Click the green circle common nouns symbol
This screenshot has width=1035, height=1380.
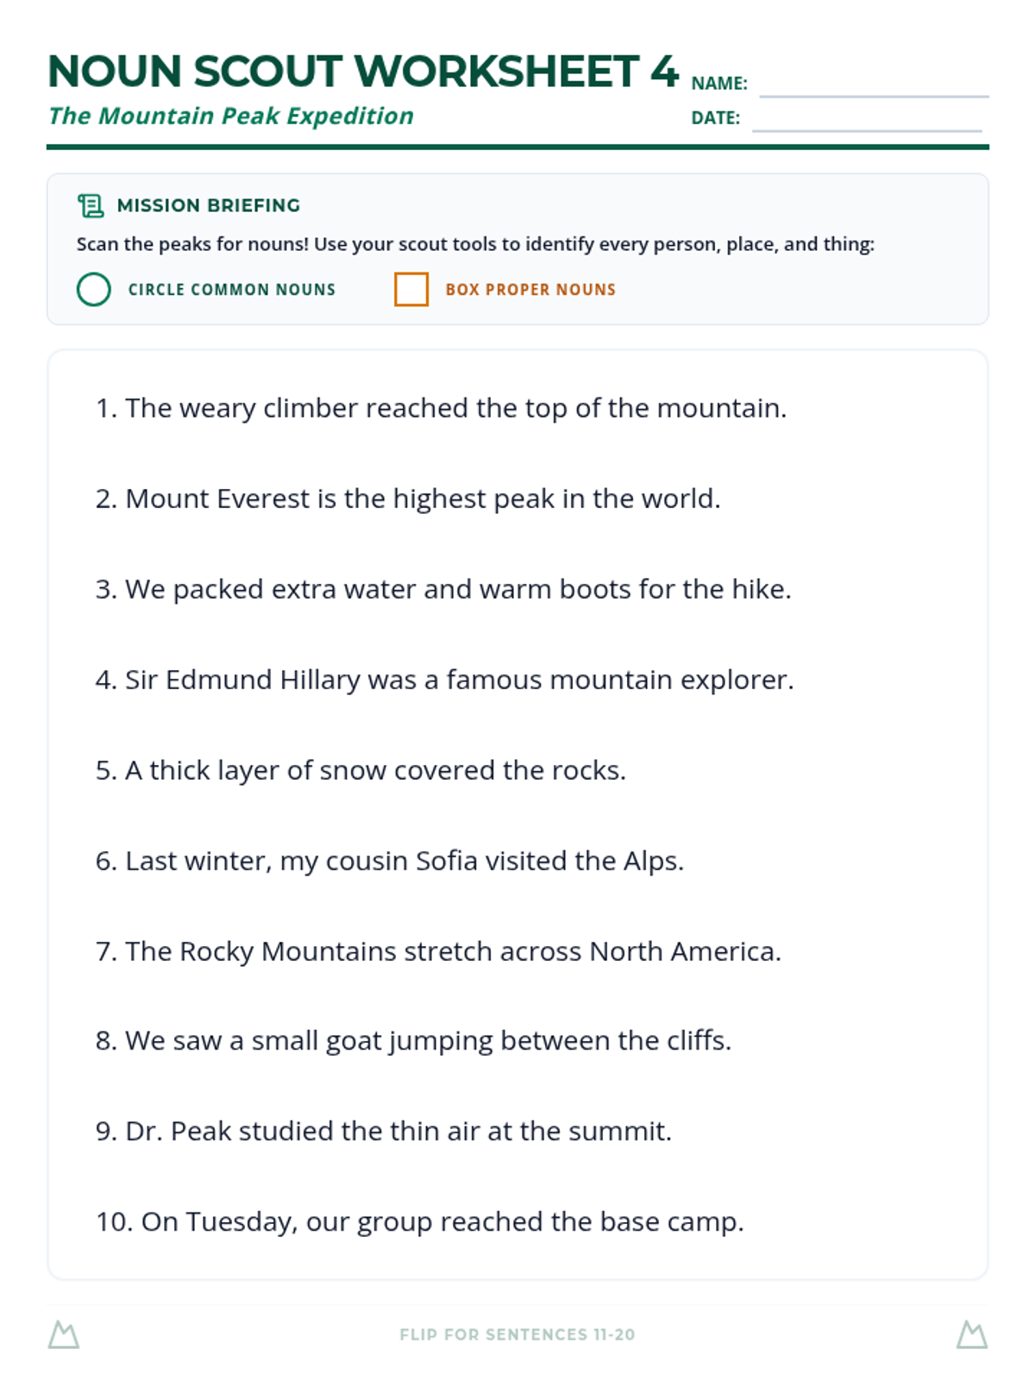point(94,289)
